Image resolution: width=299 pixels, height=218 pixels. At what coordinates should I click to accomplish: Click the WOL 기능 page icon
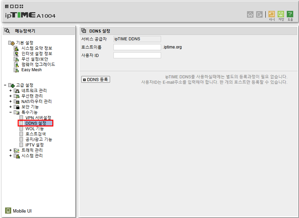21,128
